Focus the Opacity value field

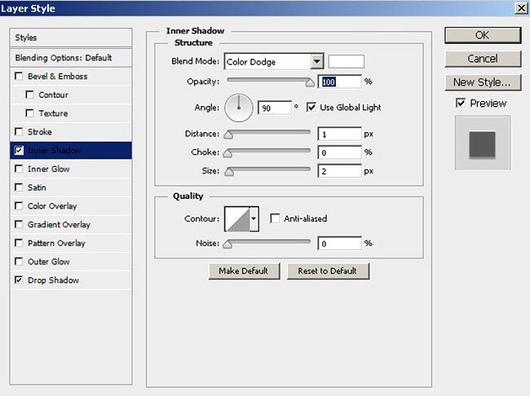(339, 81)
